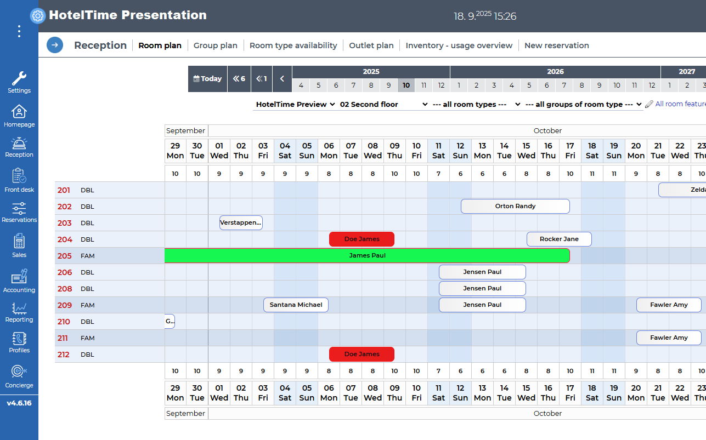Expand the HotelTime Preview hotel dropdown
This screenshot has width=706, height=440.
(x=295, y=104)
